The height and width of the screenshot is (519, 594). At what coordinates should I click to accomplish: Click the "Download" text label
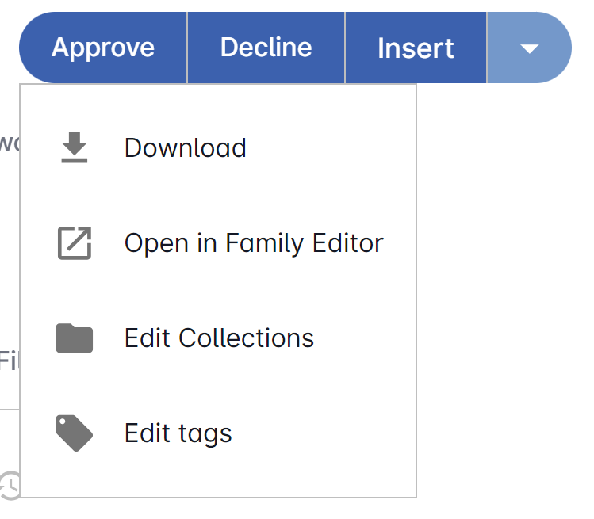click(x=185, y=148)
